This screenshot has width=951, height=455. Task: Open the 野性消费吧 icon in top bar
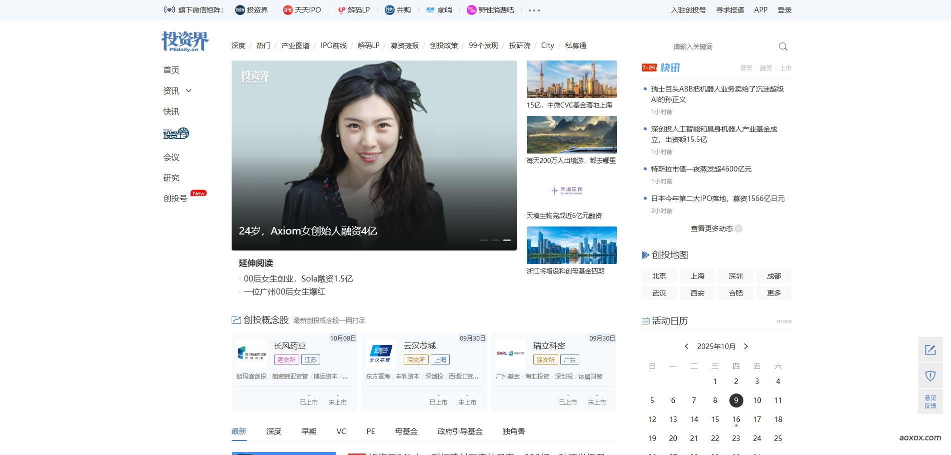(x=471, y=10)
